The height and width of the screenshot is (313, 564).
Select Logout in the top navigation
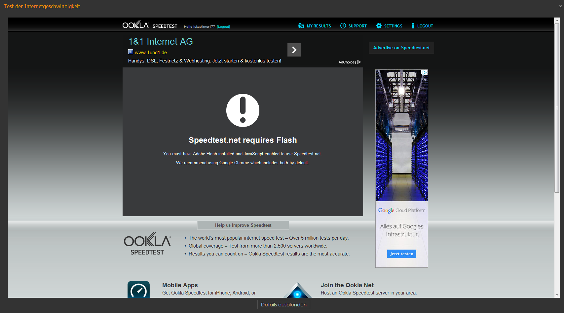[x=425, y=26]
